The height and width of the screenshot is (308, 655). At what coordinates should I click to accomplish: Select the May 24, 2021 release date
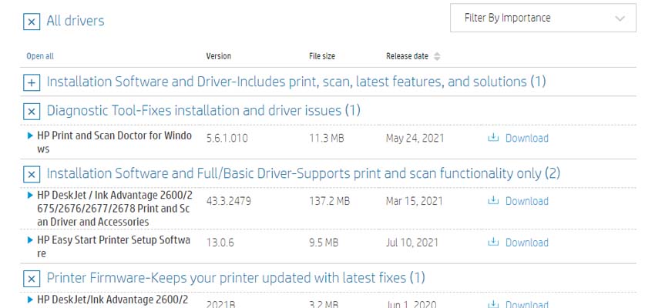[x=415, y=138]
